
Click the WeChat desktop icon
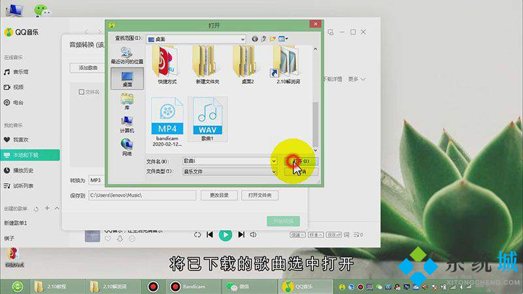[42, 9]
